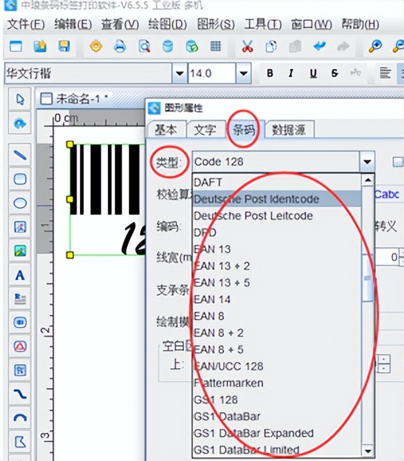Click the grid table toolbar icon

click(215, 46)
